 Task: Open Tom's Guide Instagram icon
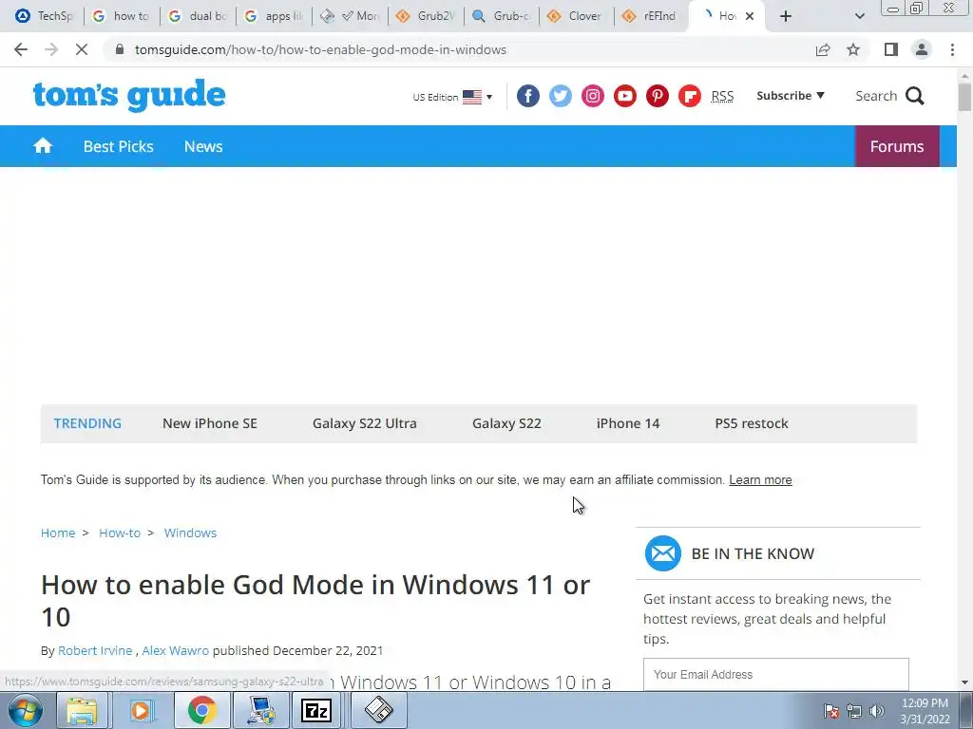tap(593, 96)
